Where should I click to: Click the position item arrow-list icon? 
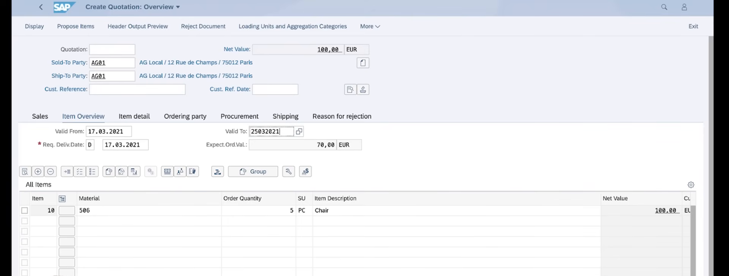[67, 172]
